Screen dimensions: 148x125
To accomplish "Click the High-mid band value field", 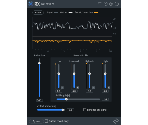I will [x=89, y=91].
